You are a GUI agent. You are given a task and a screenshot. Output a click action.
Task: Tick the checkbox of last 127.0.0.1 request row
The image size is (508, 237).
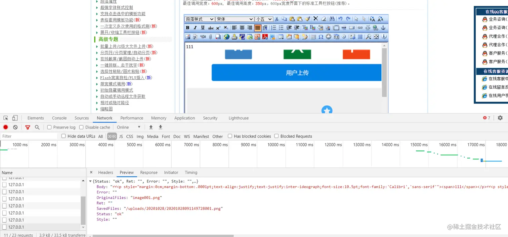click(4, 227)
